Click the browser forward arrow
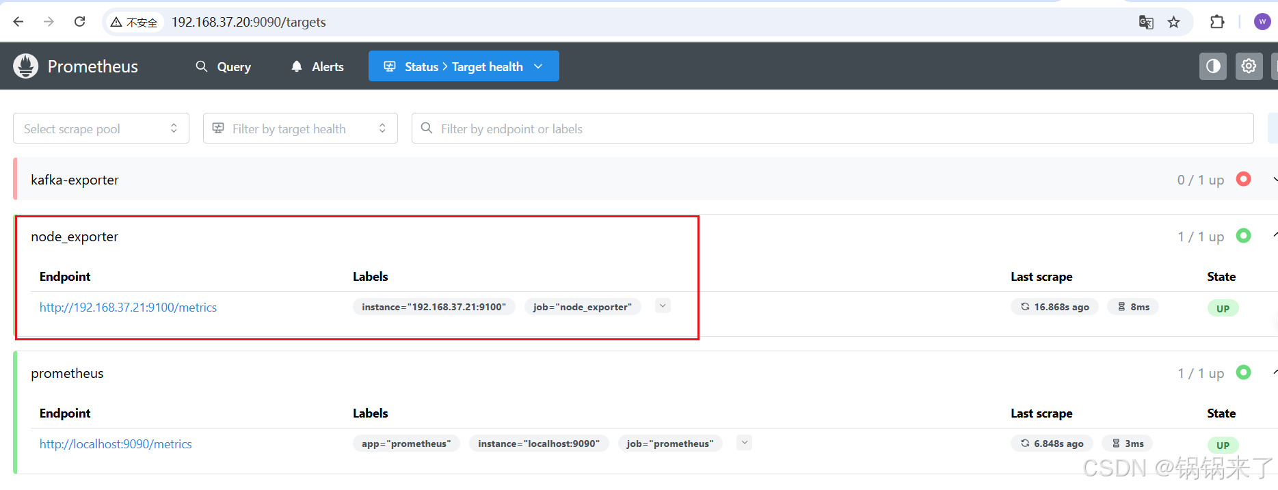 49,22
